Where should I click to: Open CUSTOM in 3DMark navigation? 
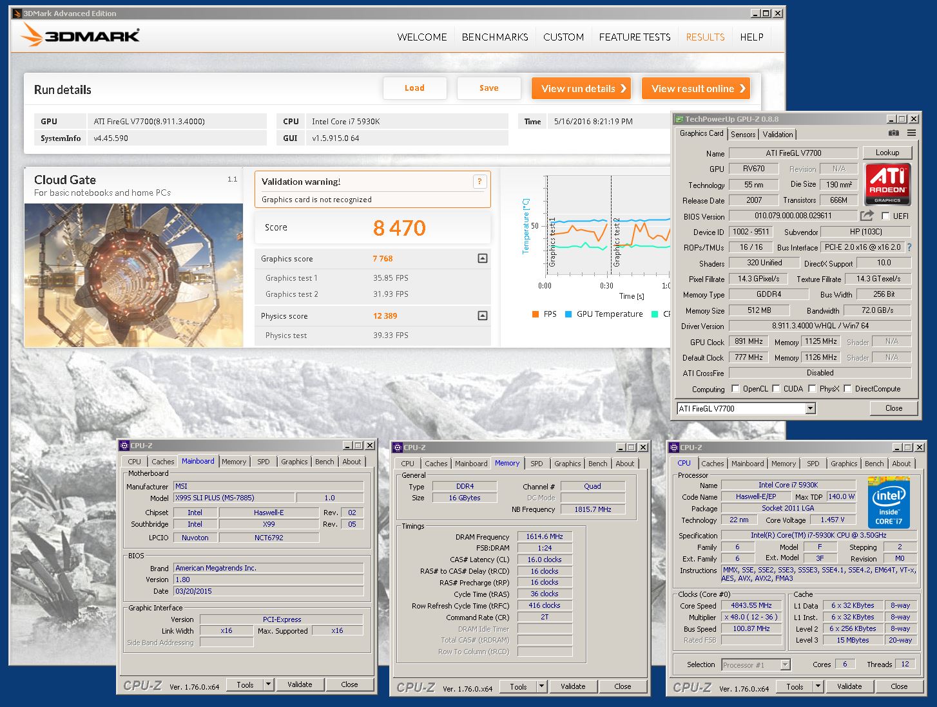[x=563, y=37]
